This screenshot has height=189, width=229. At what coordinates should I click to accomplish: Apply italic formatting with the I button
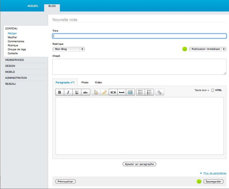click(x=68, y=92)
